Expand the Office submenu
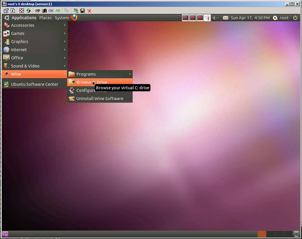The height and width of the screenshot is (239, 302). click(x=34, y=58)
